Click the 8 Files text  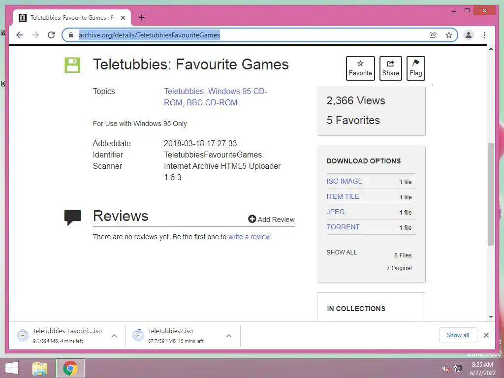403,255
